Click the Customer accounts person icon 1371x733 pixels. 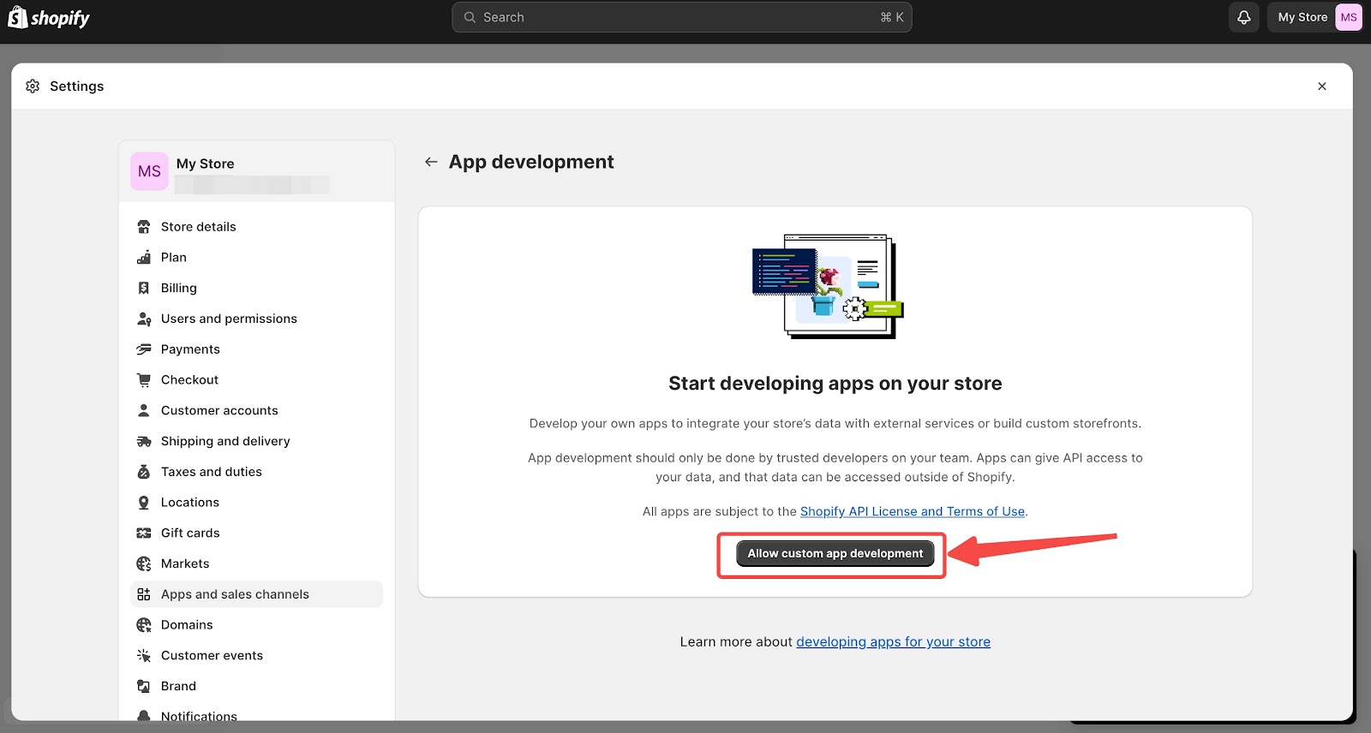tap(144, 411)
